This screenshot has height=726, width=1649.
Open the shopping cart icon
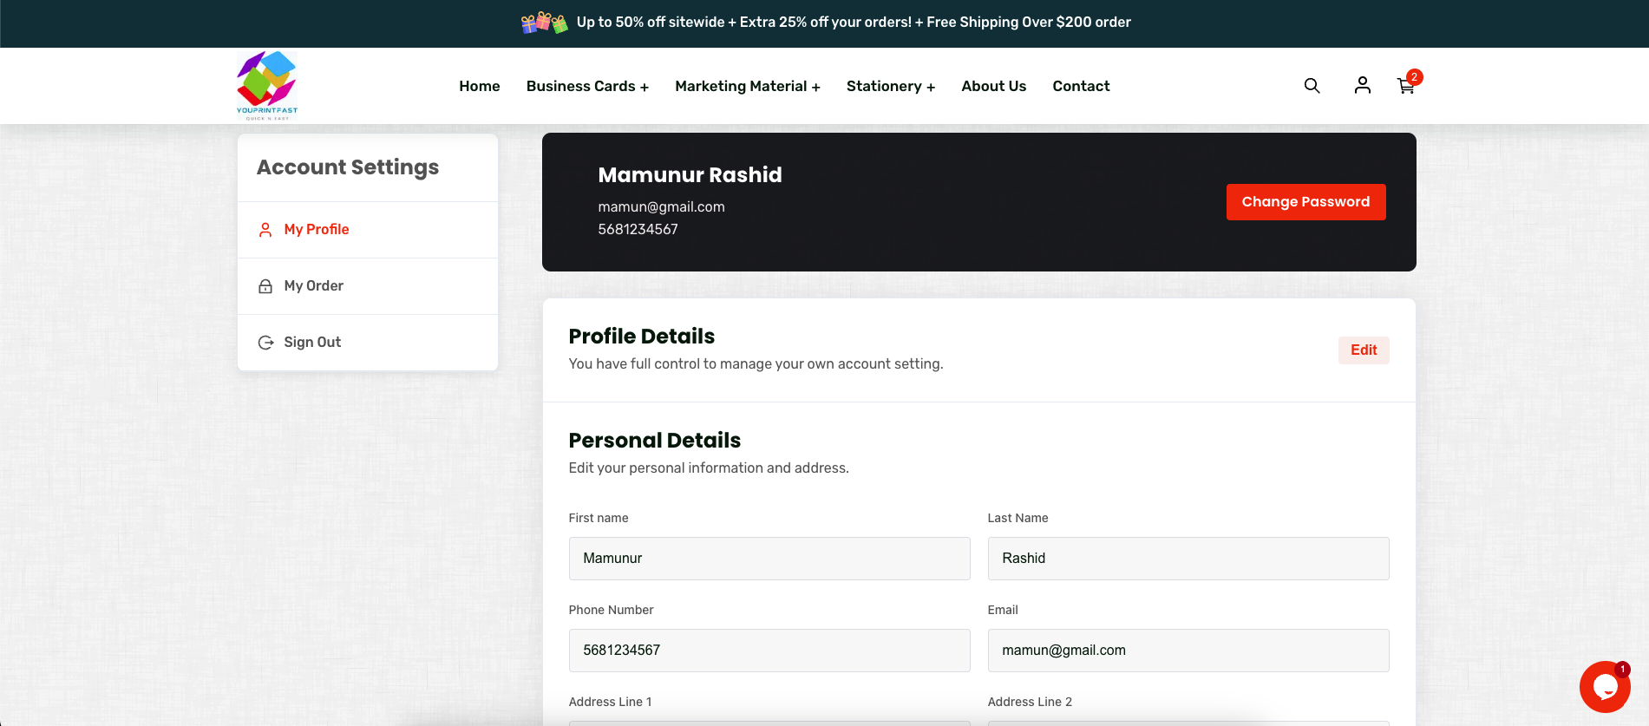[1405, 86]
